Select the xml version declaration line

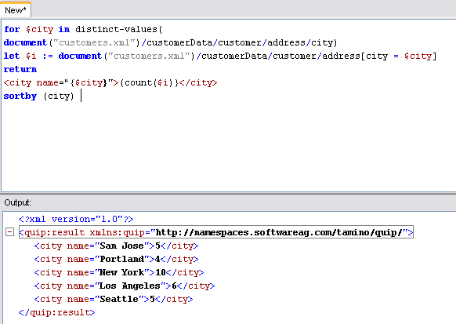point(76,219)
